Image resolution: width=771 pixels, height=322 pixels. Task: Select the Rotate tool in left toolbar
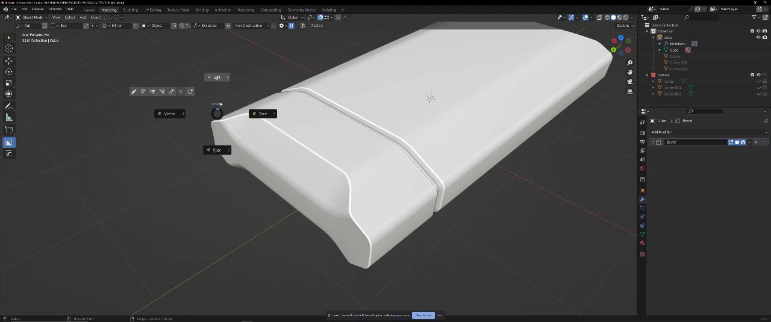click(8, 72)
